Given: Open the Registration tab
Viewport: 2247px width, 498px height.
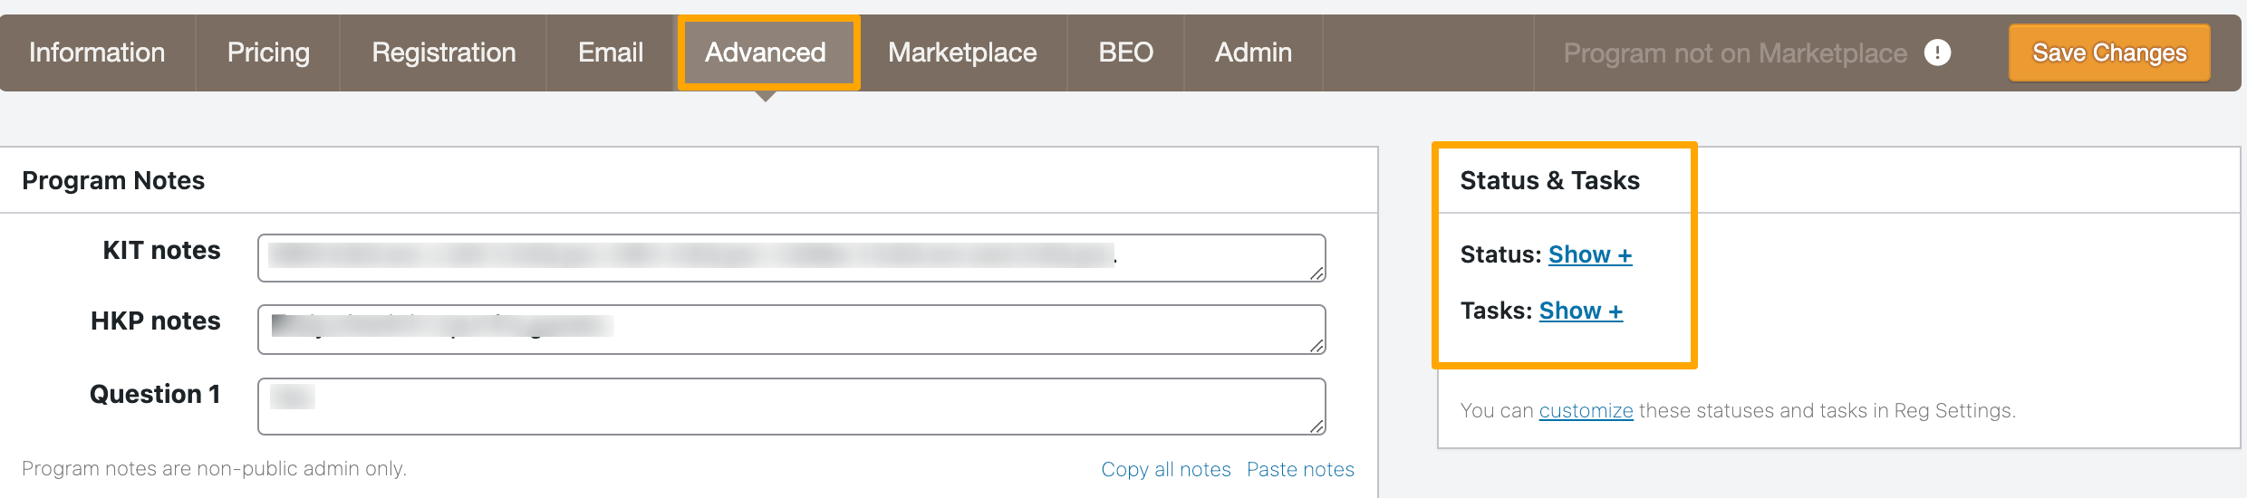Looking at the screenshot, I should (444, 53).
